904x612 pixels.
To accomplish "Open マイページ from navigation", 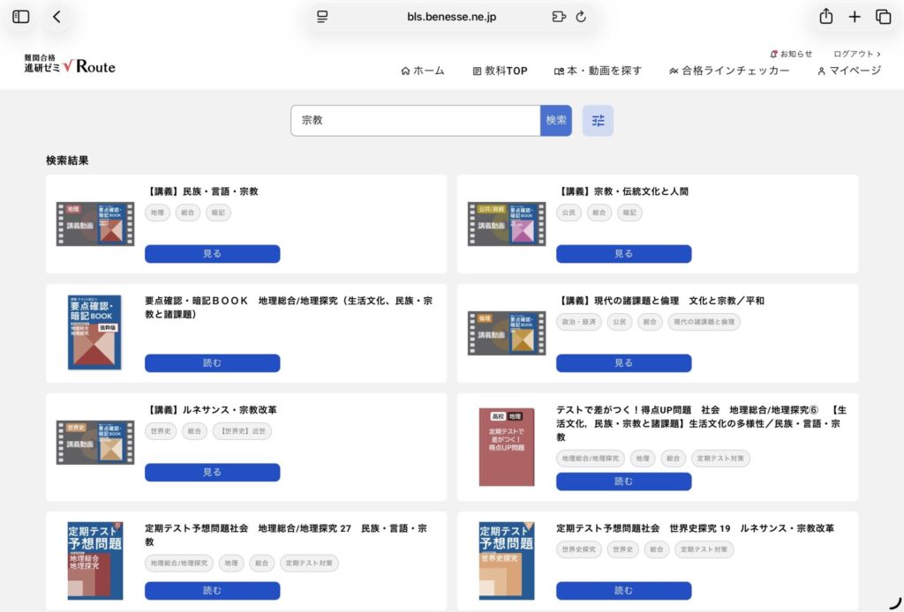I will [849, 71].
